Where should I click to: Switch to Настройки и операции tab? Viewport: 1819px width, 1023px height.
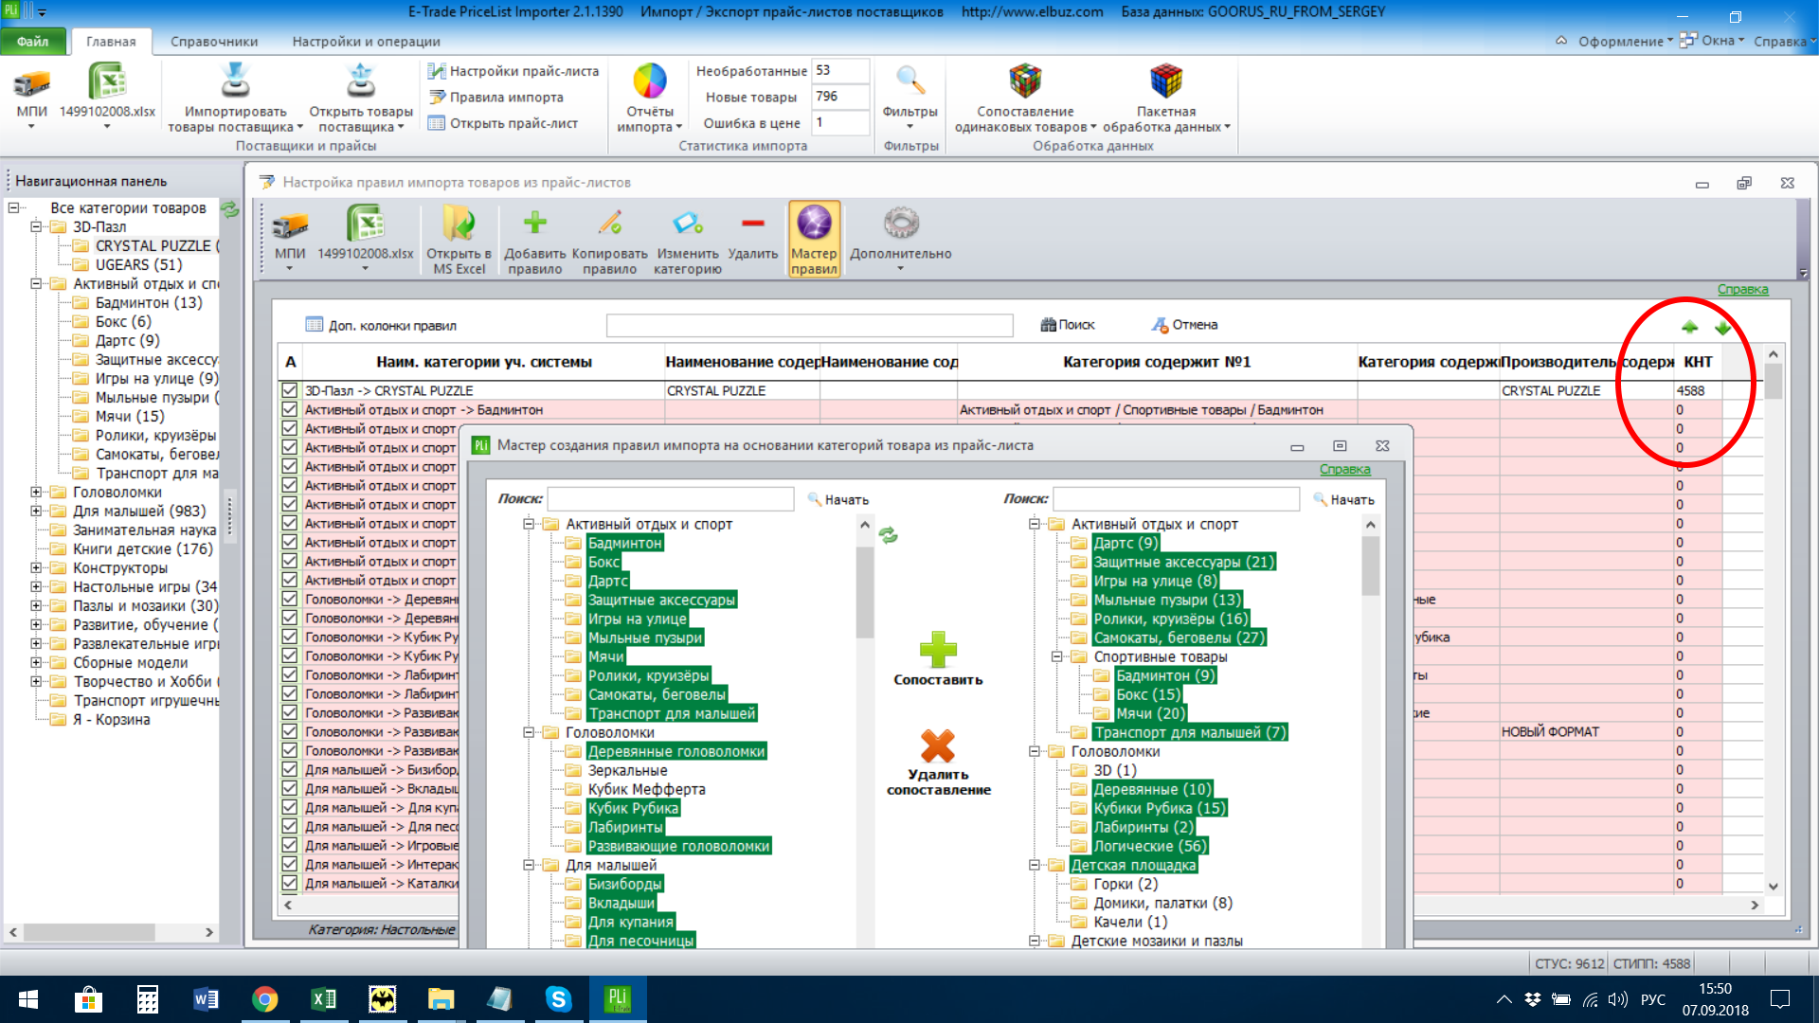tap(366, 42)
